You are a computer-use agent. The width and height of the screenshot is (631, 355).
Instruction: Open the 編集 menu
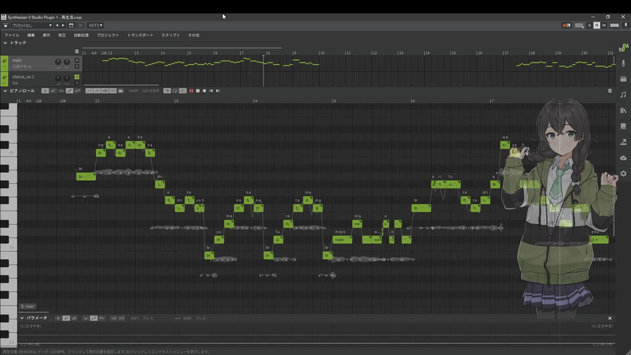[x=31, y=35]
